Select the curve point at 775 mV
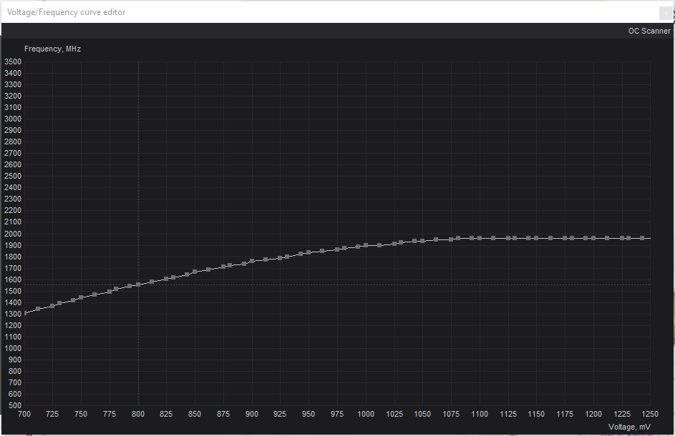Viewport: 675px width, 436px height. coord(109,290)
